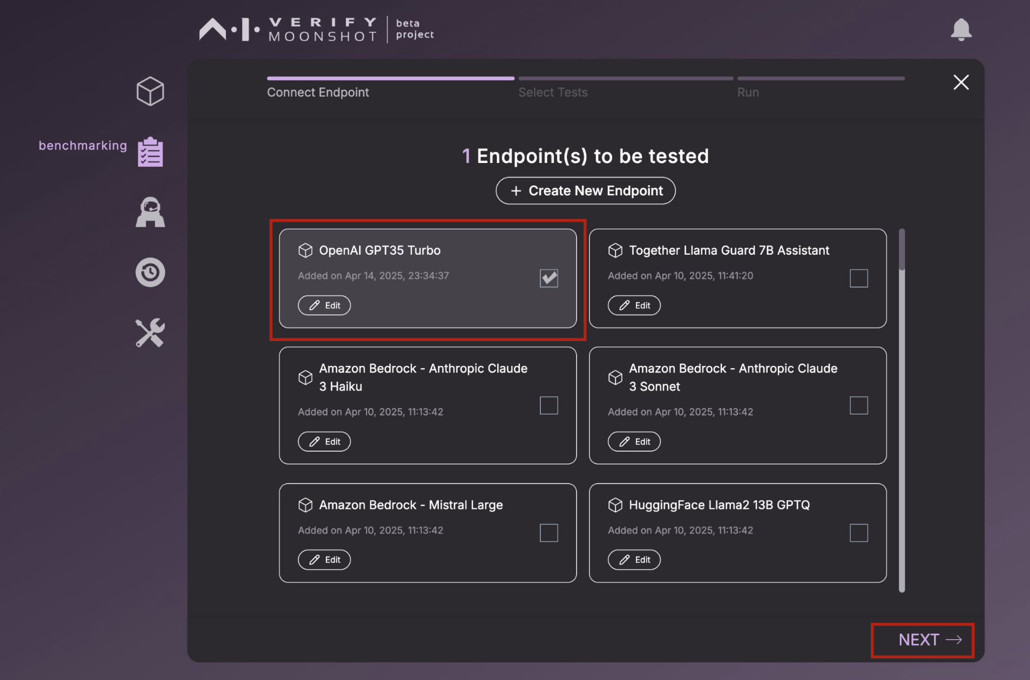Close the endpoint wizard with X
This screenshot has height=680, width=1030.
click(961, 82)
